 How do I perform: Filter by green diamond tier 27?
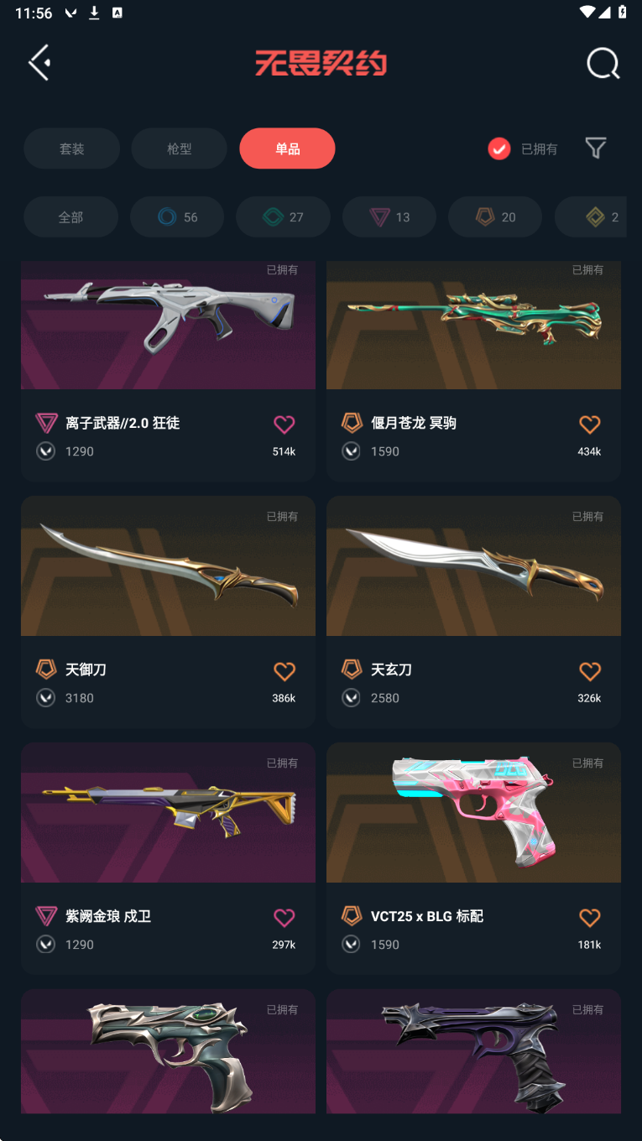pos(283,217)
